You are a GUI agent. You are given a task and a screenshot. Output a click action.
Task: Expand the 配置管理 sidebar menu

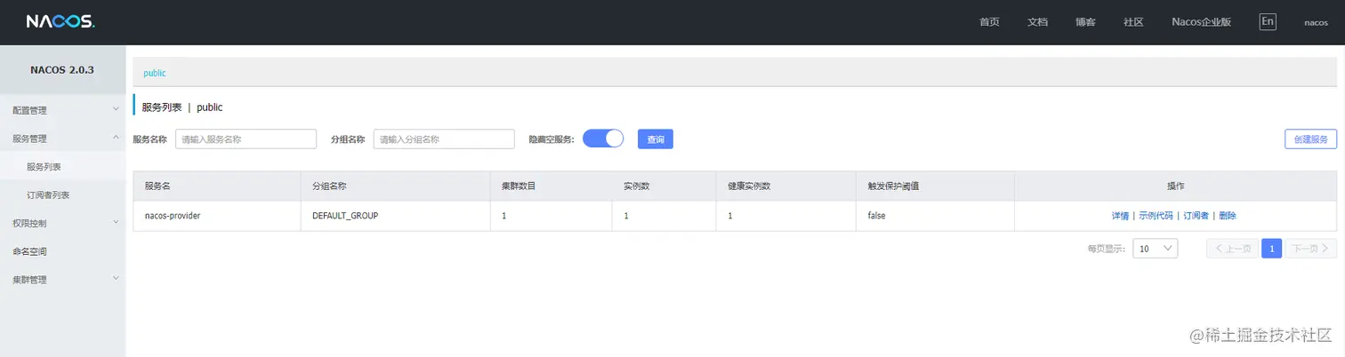pyautogui.click(x=62, y=110)
